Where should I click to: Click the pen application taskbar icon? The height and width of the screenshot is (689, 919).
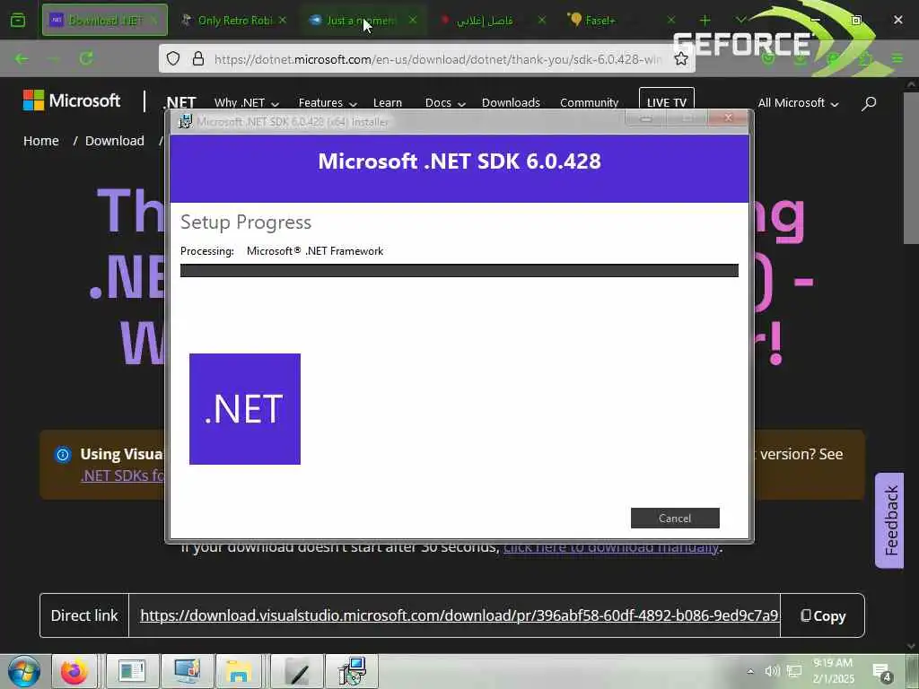pyautogui.click(x=298, y=671)
